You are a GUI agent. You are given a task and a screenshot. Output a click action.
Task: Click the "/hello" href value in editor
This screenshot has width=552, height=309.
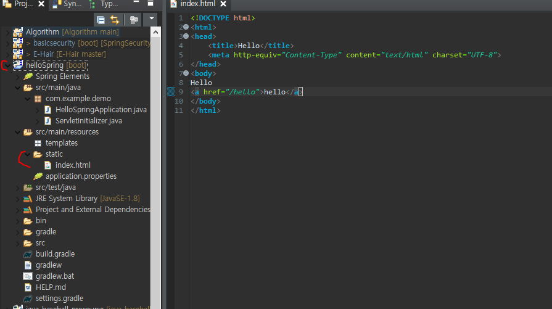[243, 92]
